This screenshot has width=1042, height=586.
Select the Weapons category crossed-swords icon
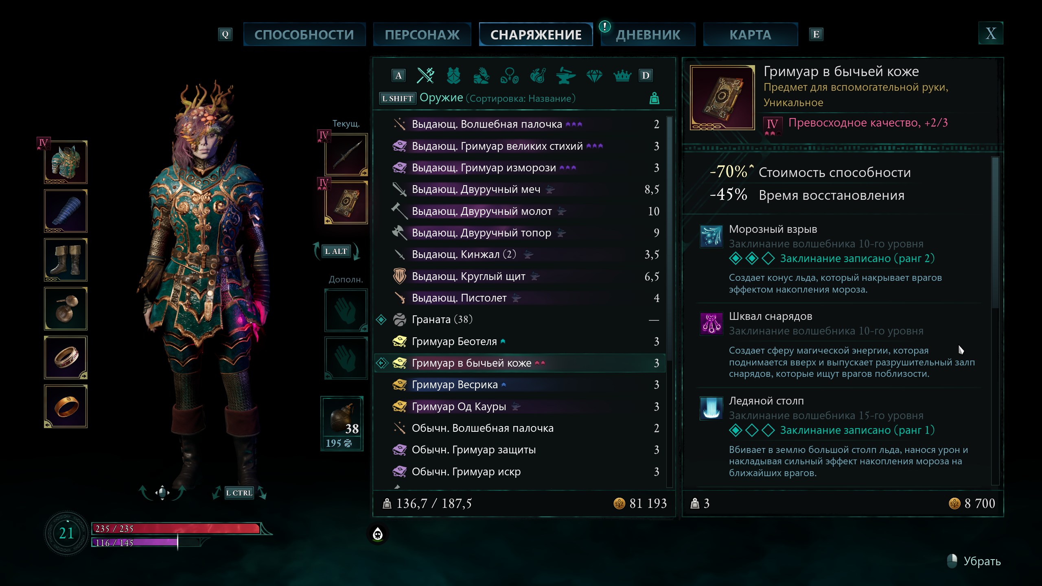tap(425, 75)
